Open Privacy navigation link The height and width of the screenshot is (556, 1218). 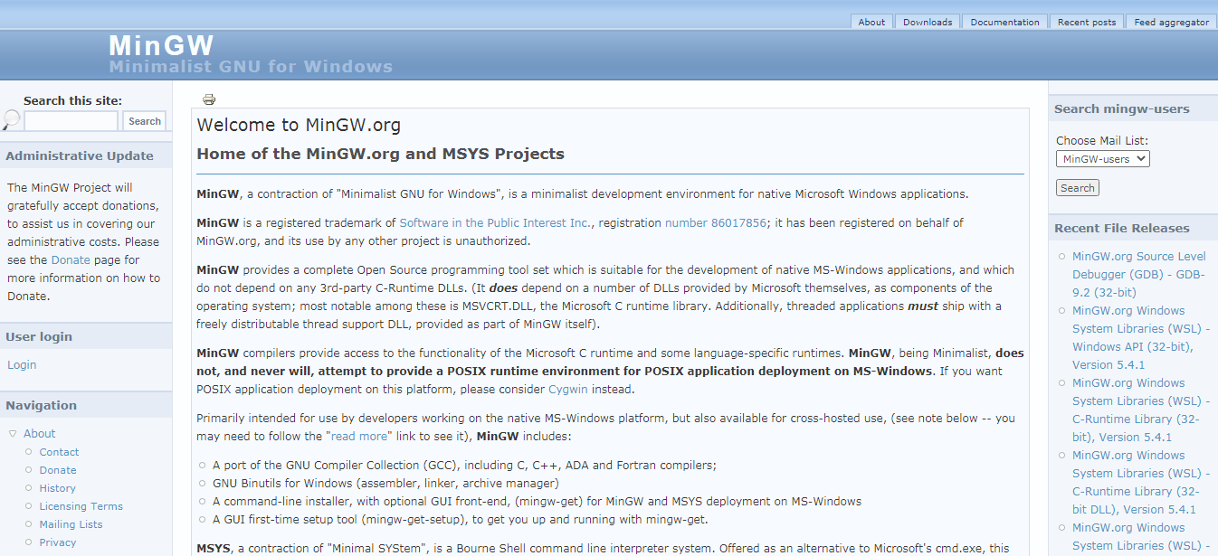(x=58, y=542)
